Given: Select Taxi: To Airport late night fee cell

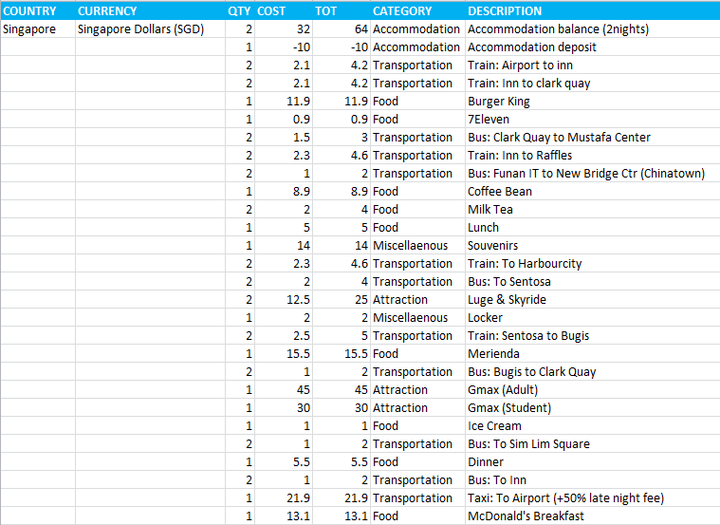Looking at the screenshot, I should [x=592, y=497].
